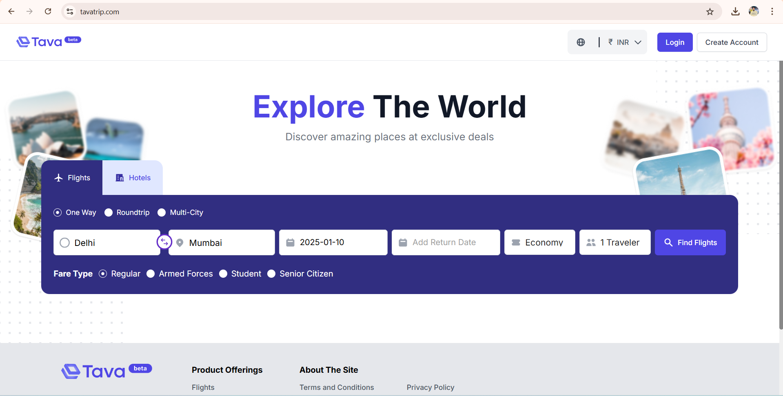Image resolution: width=783 pixels, height=396 pixels.
Task: Select the Roundtrip trip option
Action: 109,212
